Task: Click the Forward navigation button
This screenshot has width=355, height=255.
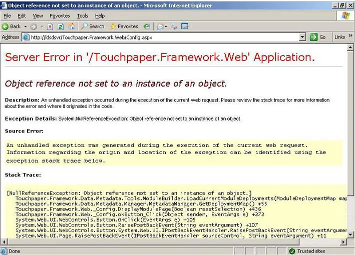Action: point(34,26)
